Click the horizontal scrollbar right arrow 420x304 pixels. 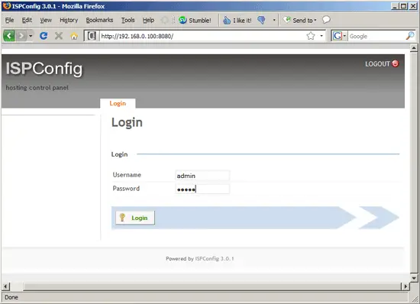(x=405, y=286)
